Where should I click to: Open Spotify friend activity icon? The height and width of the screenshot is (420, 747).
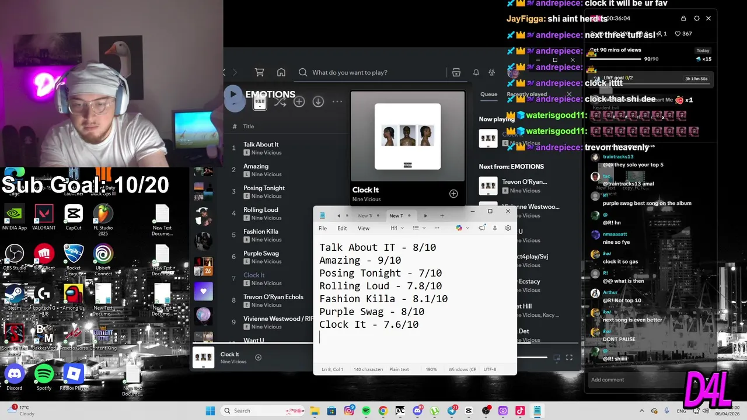coord(492,72)
